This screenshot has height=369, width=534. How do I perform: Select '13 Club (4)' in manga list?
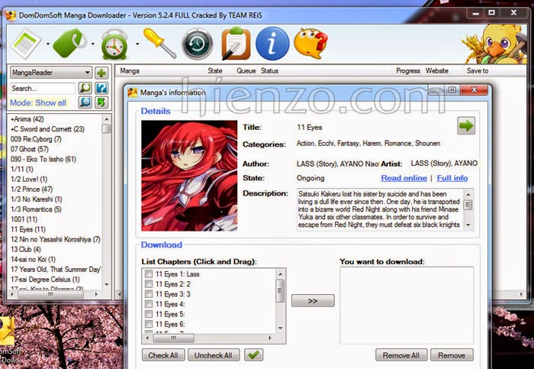tap(26, 249)
